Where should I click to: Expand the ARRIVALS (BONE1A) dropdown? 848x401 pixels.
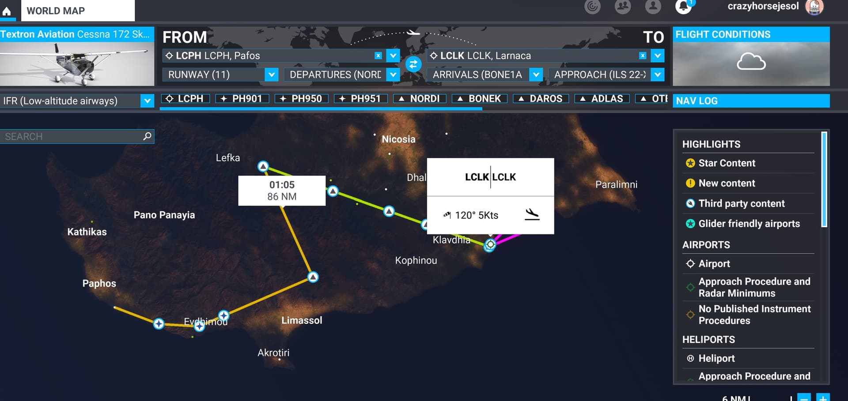[536, 75]
